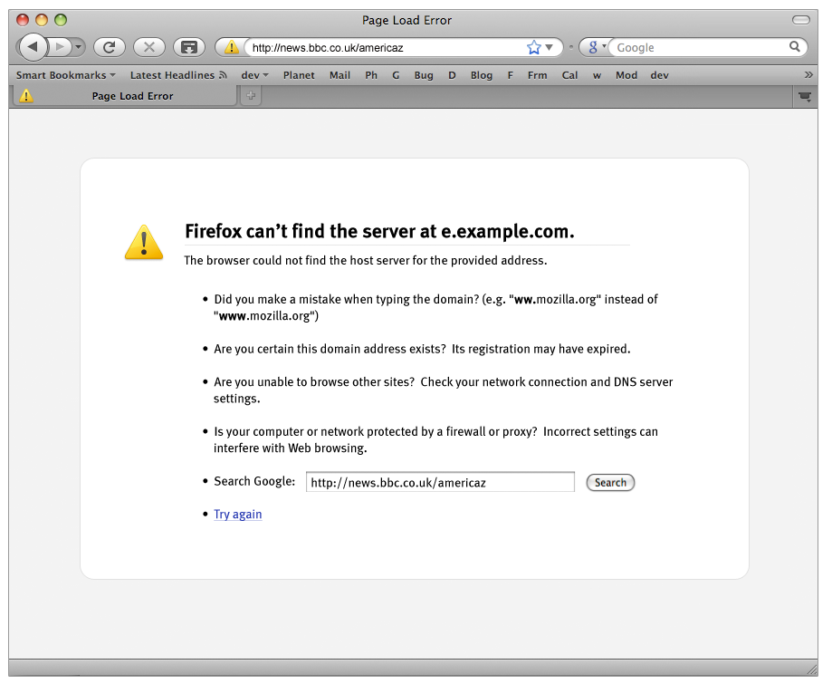This screenshot has width=832, height=684.
Task: Click the warning site identity icon in address bar
Action: (x=232, y=47)
